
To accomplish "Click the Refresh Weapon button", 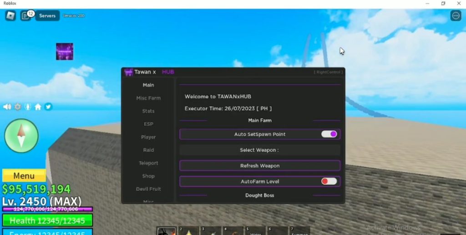I will tap(260, 166).
